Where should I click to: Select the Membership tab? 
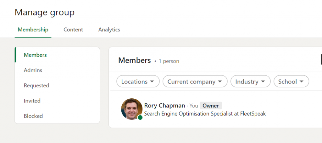coord(33,30)
